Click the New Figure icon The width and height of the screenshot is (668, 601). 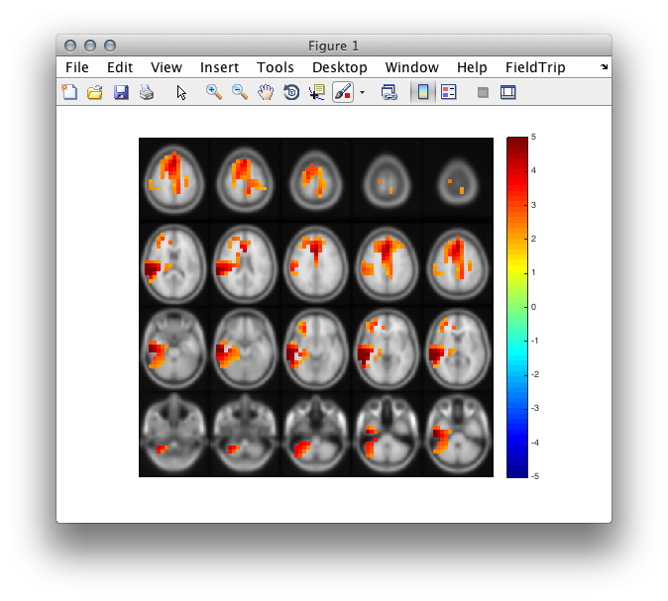[x=69, y=92]
